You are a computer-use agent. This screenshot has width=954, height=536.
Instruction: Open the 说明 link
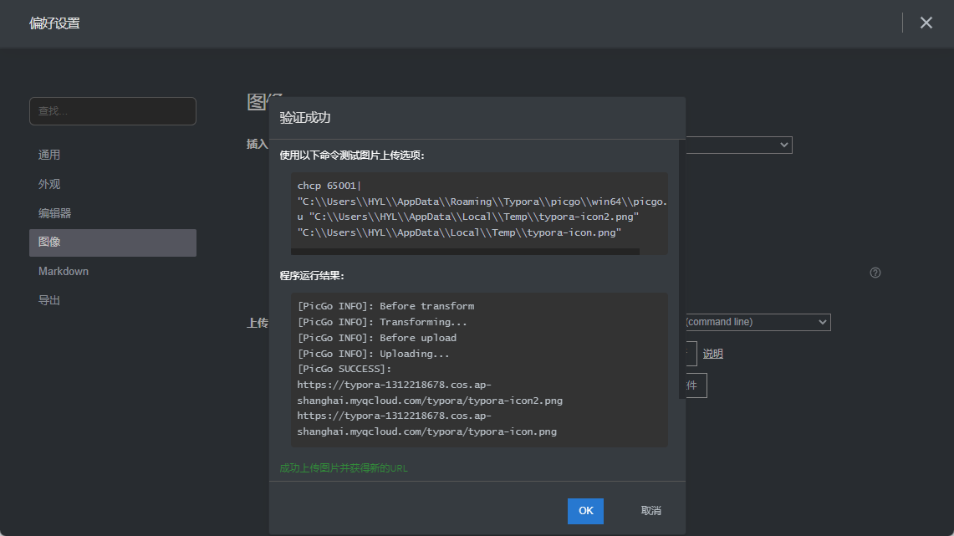(x=713, y=354)
